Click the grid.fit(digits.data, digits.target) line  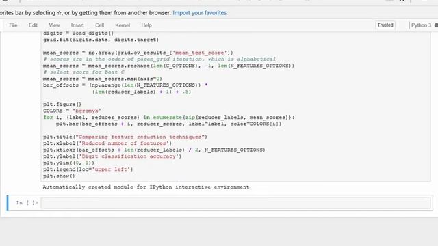(101, 40)
